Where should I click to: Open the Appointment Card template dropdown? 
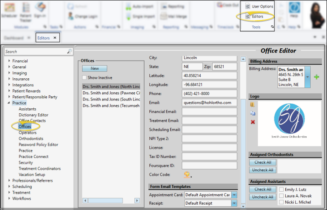[x=234, y=195]
